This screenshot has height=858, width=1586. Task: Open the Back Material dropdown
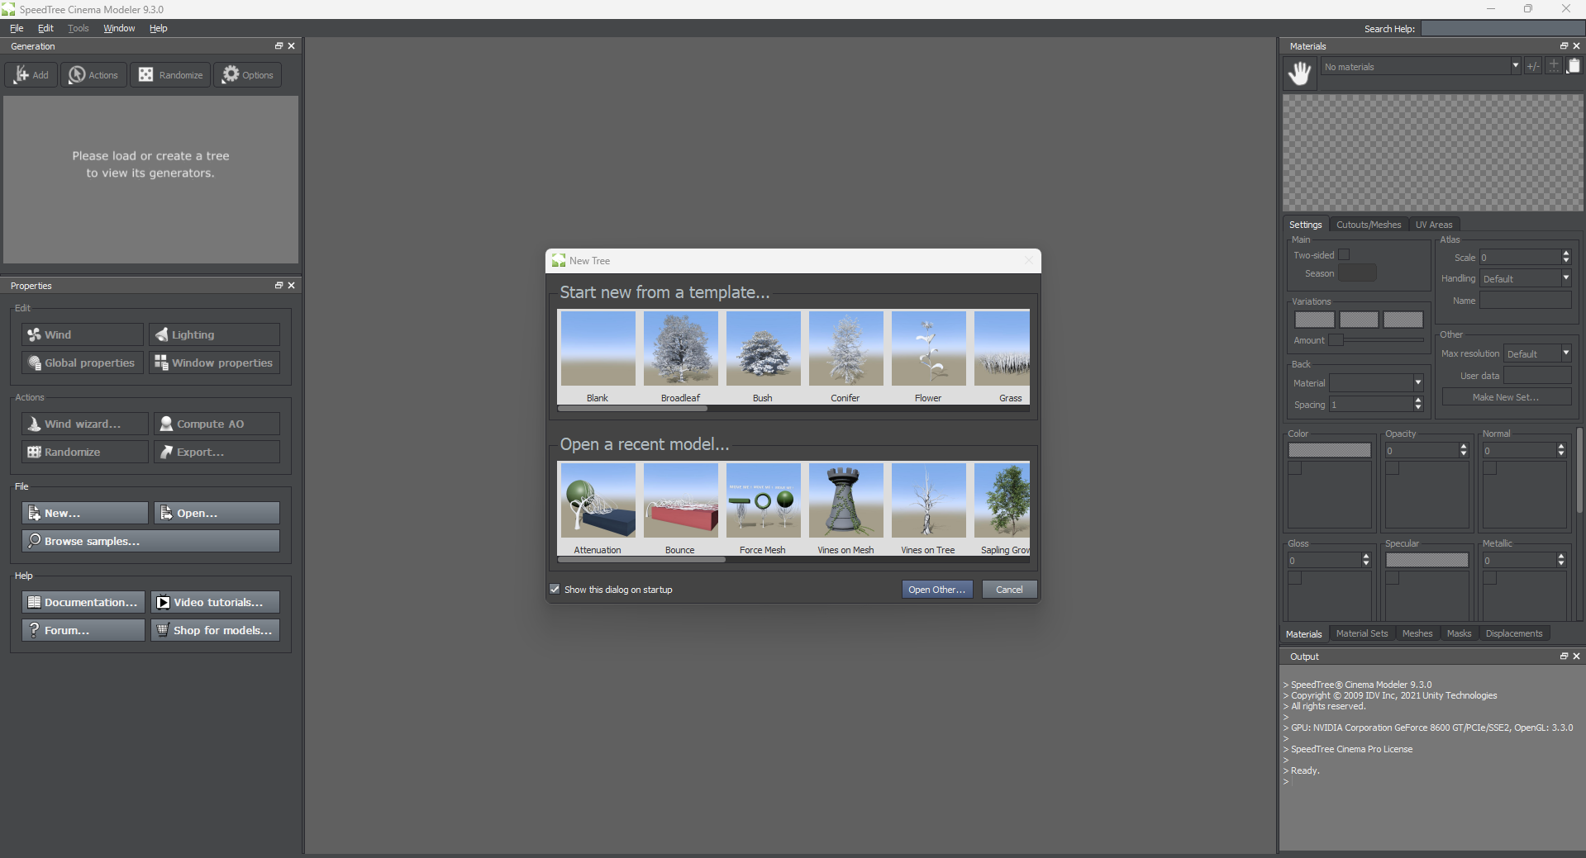pos(1375,383)
